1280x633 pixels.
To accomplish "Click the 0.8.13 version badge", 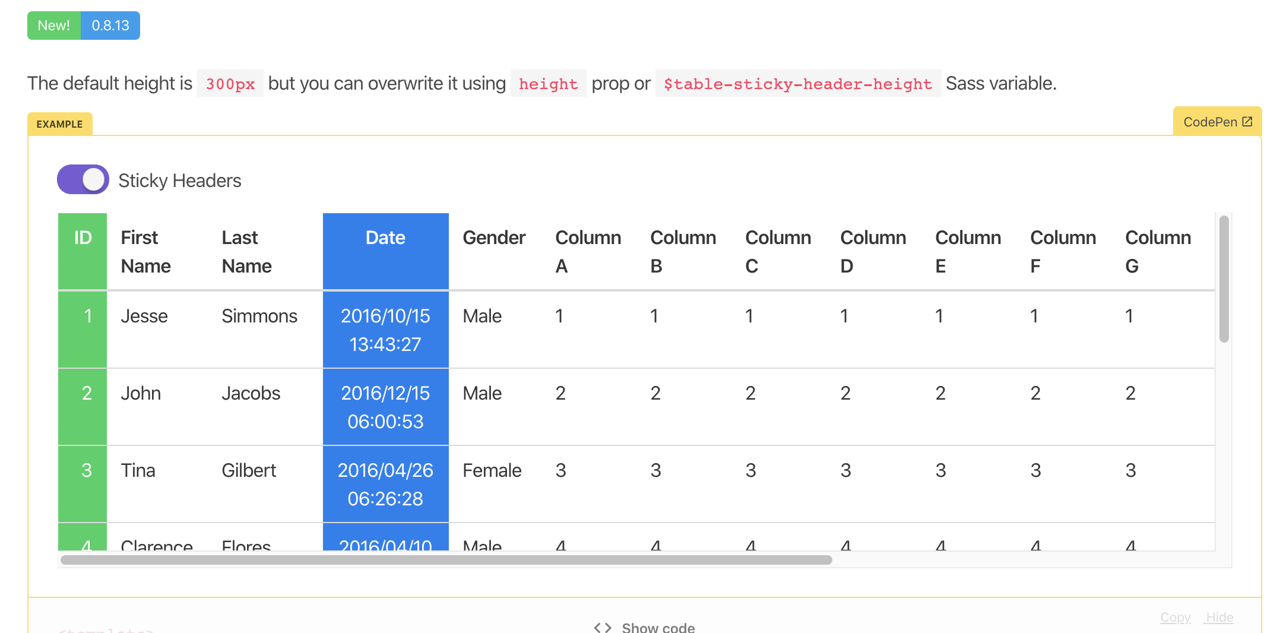I will click(110, 25).
